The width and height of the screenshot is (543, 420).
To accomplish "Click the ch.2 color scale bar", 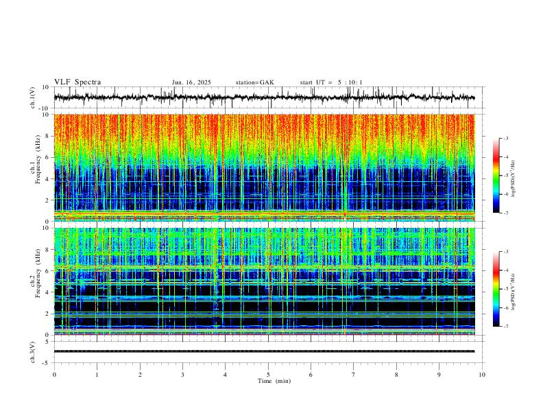I will (x=496, y=289).
